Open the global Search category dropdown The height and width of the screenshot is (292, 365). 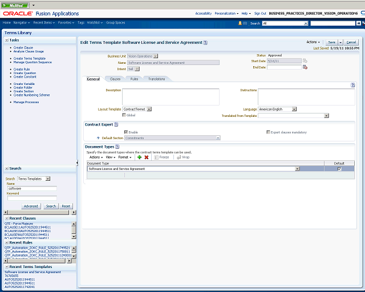pos(306,23)
